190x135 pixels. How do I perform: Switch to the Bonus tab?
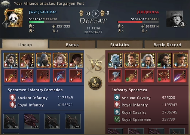pyautogui.click(x=72, y=45)
